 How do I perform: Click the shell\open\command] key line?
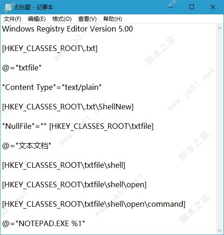pos(94,204)
